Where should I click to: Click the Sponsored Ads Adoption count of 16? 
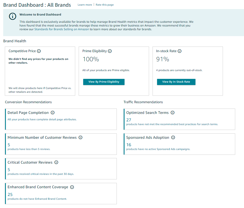tap(128, 145)
